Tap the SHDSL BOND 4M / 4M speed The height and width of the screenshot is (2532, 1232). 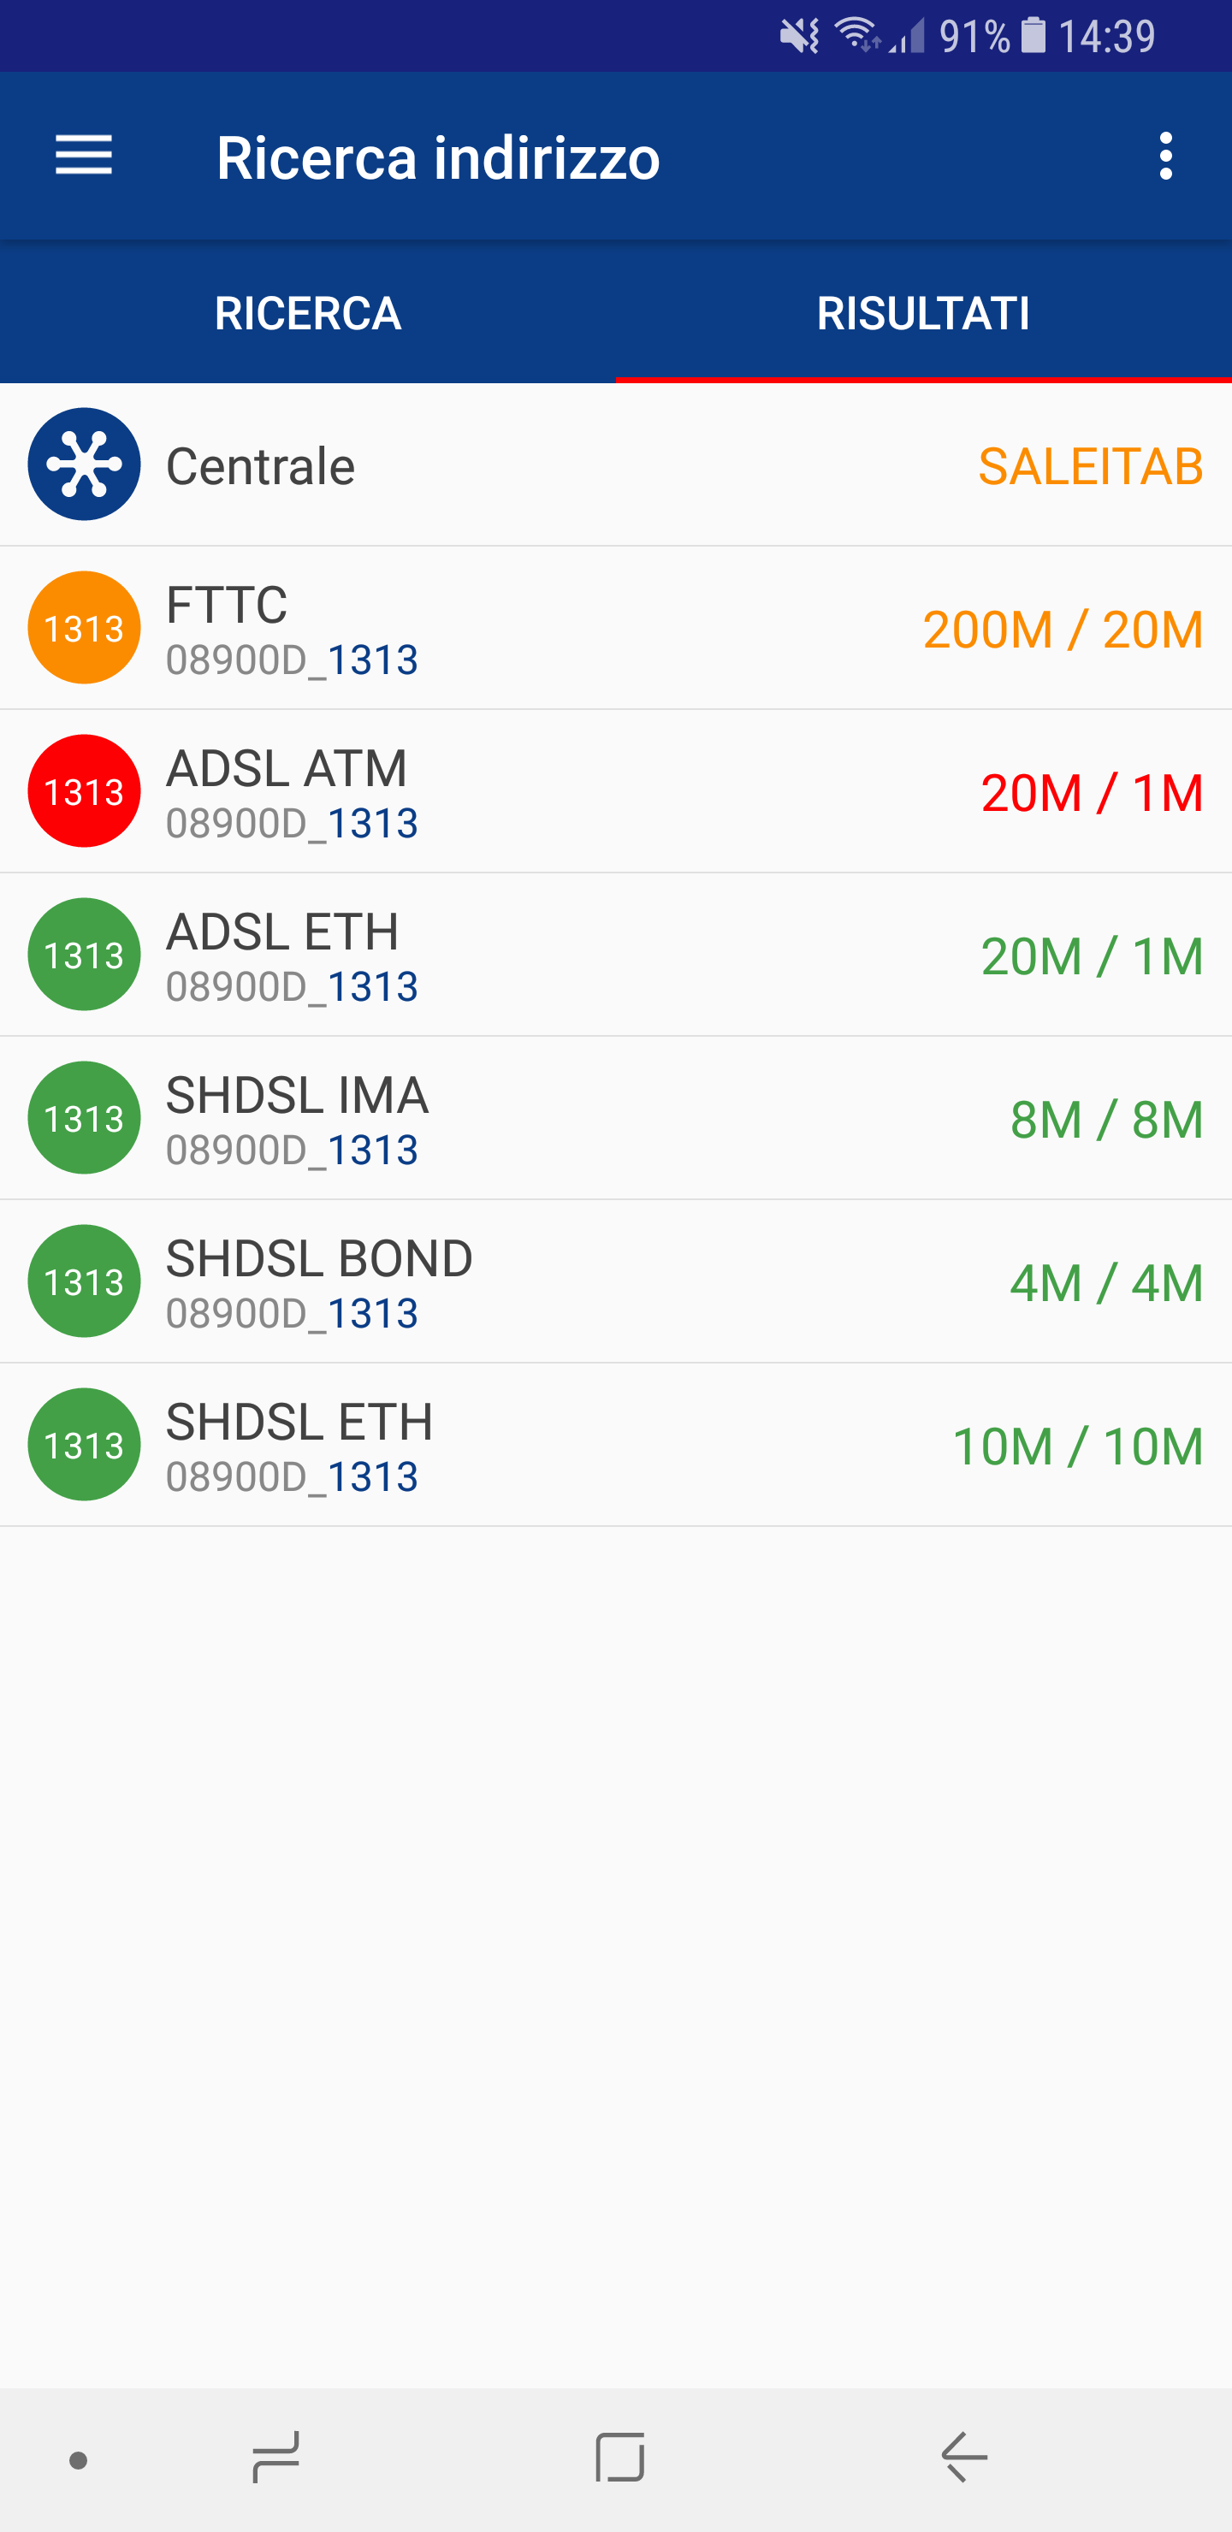click(x=1106, y=1283)
